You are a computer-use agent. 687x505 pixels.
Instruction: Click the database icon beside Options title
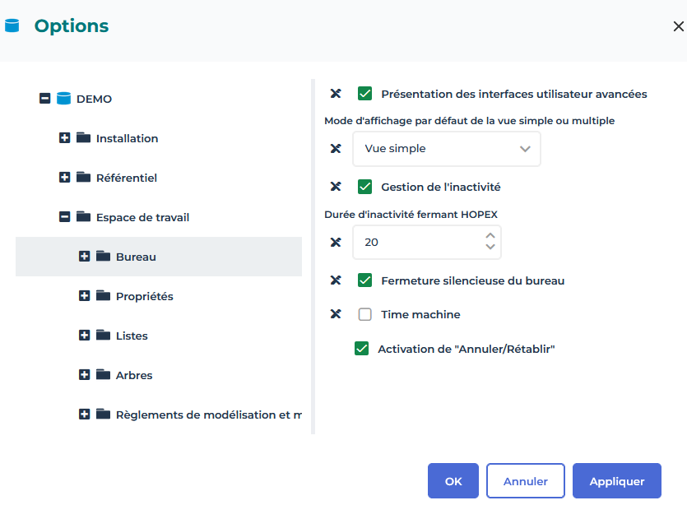pos(12,25)
